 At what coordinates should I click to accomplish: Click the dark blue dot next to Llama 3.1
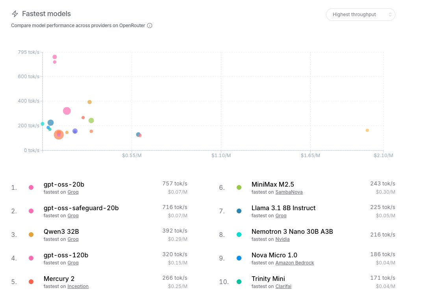tap(239, 211)
